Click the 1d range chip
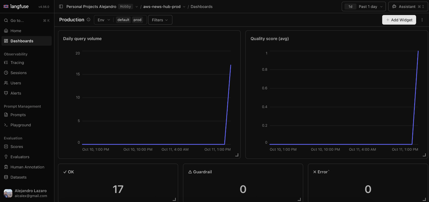The height and width of the screenshot is (202, 429). pos(350,7)
